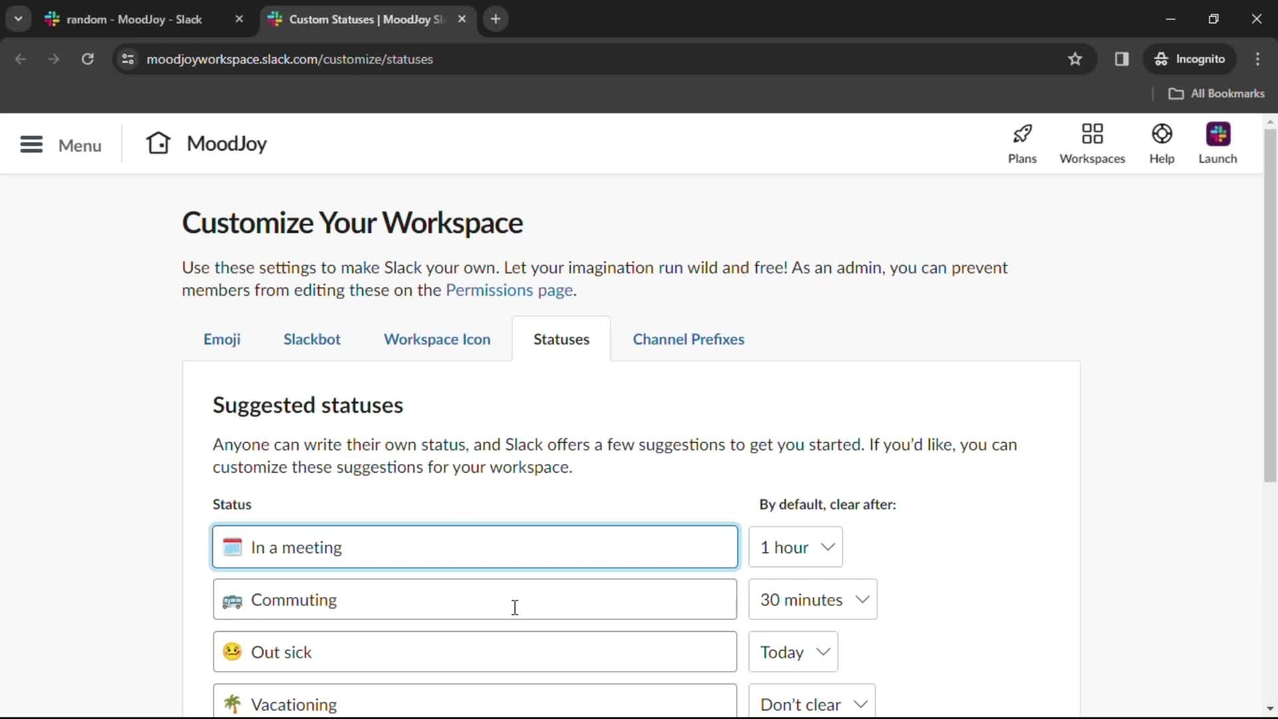Click the Statuses tab
Image resolution: width=1278 pixels, height=719 pixels.
coord(562,339)
